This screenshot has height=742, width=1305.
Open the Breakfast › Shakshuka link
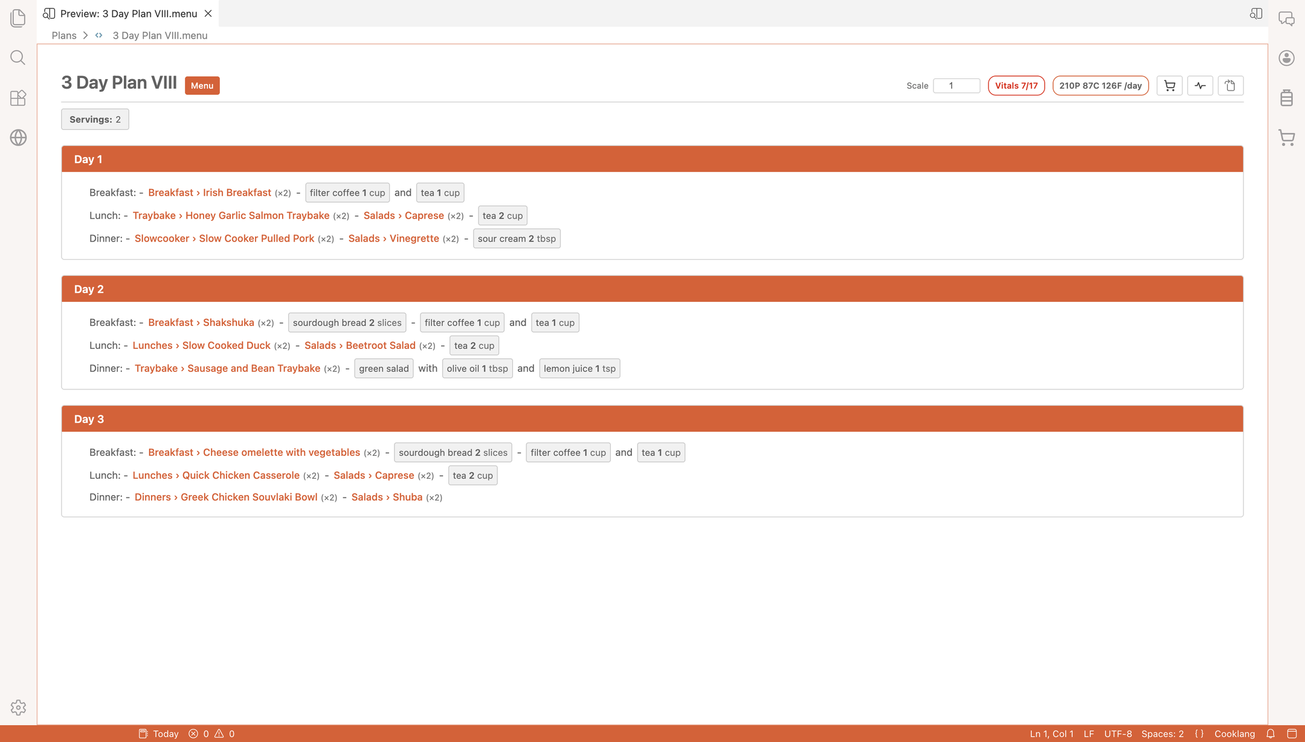click(201, 322)
